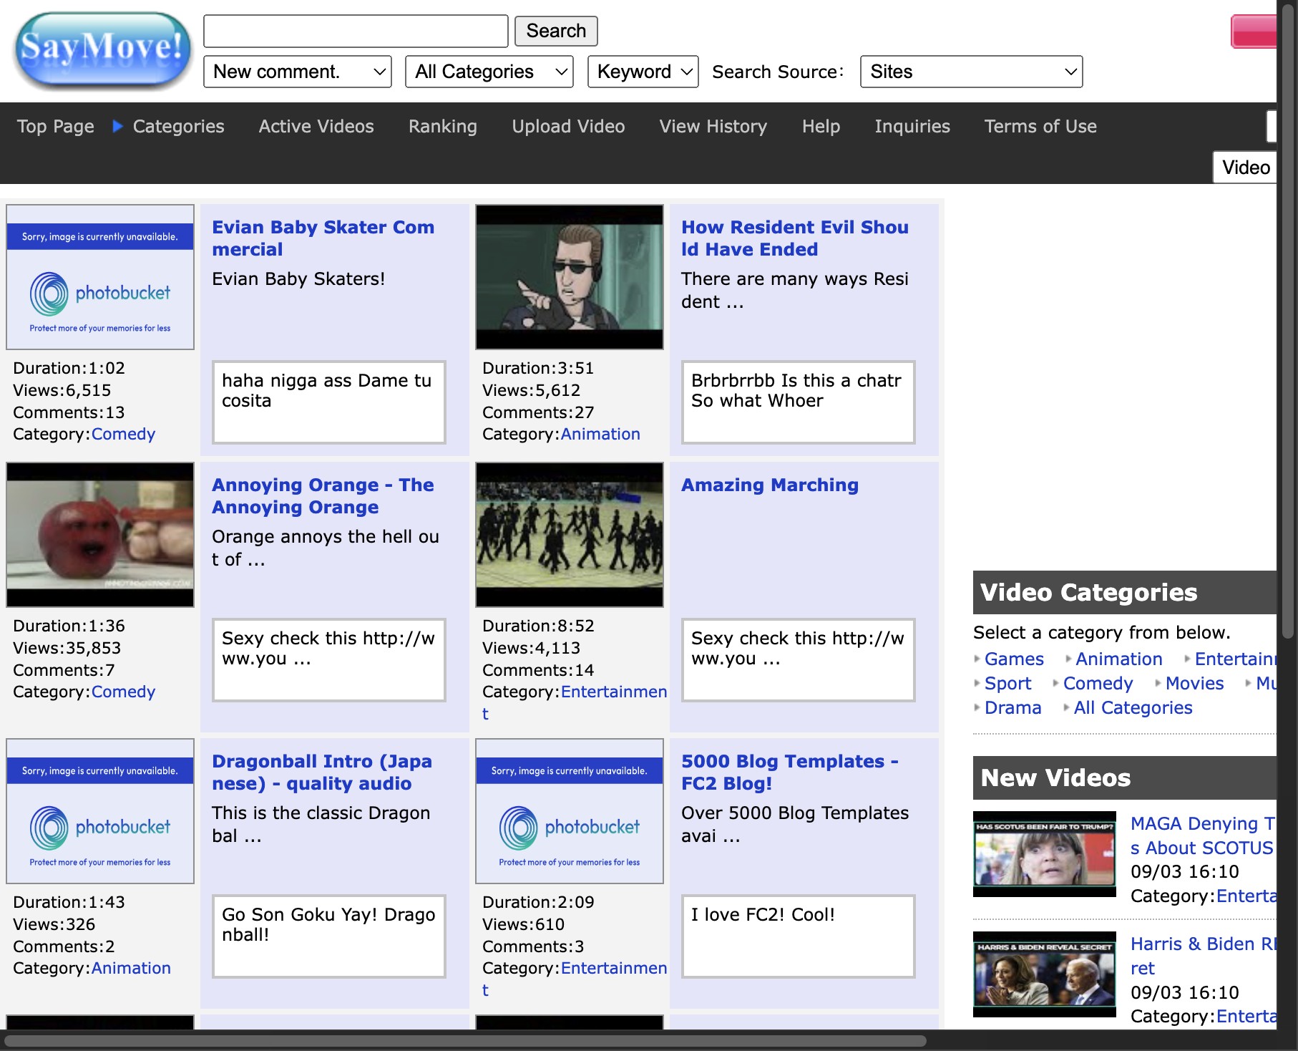Screen dimensions: 1298x1051
Task: Click the Evian Baby Skater photobucket thumbnail
Action: tap(100, 277)
